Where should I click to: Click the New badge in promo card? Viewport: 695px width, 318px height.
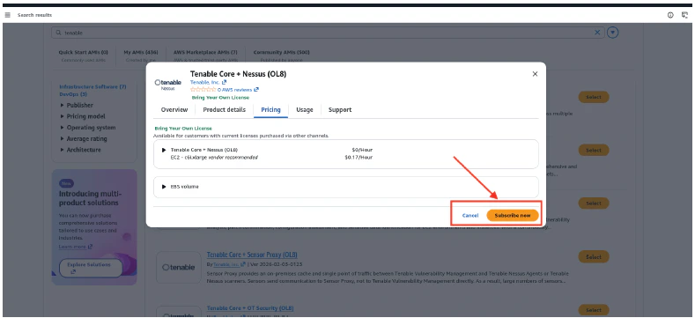pyautogui.click(x=66, y=183)
